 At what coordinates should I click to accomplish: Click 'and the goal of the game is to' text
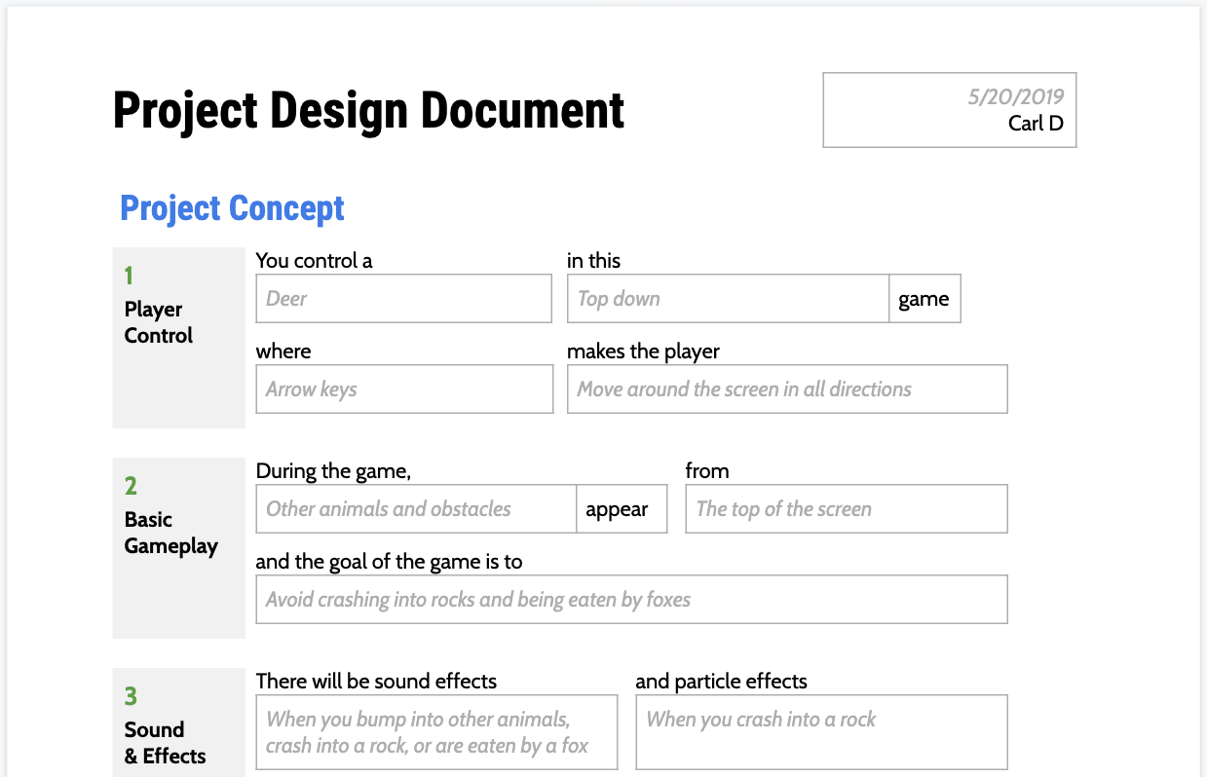pos(389,562)
